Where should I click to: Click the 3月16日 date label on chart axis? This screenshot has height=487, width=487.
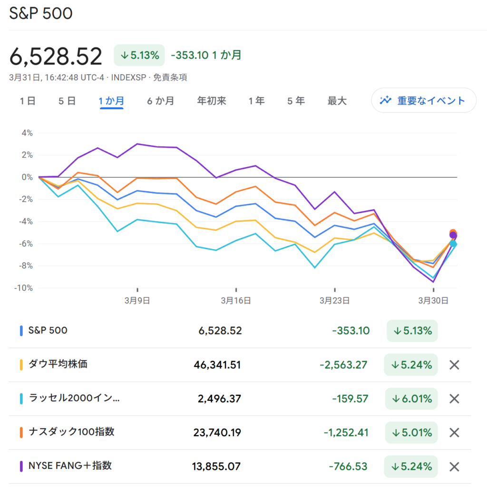[x=236, y=301]
